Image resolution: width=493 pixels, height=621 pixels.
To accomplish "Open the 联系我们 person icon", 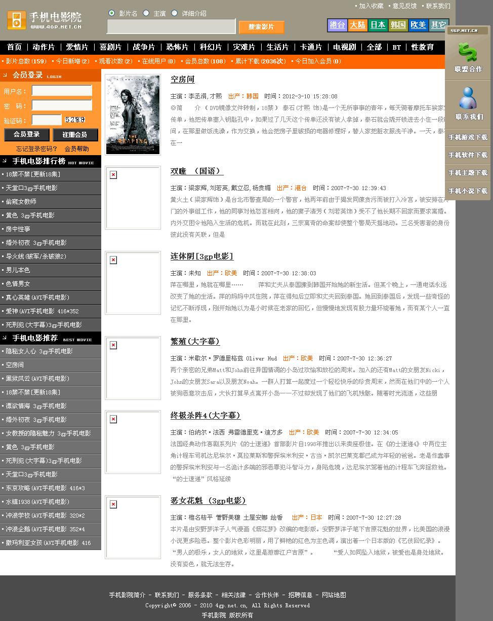I will click(468, 98).
